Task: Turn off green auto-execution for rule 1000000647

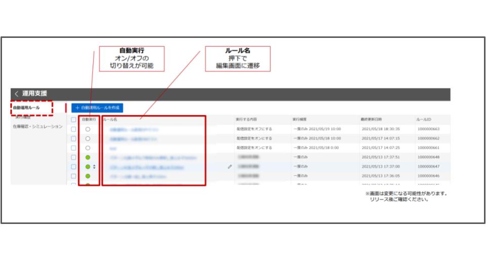Action: point(88,166)
